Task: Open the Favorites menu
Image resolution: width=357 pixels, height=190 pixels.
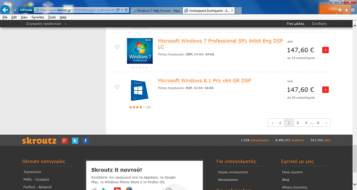Action: tap(38, 17)
